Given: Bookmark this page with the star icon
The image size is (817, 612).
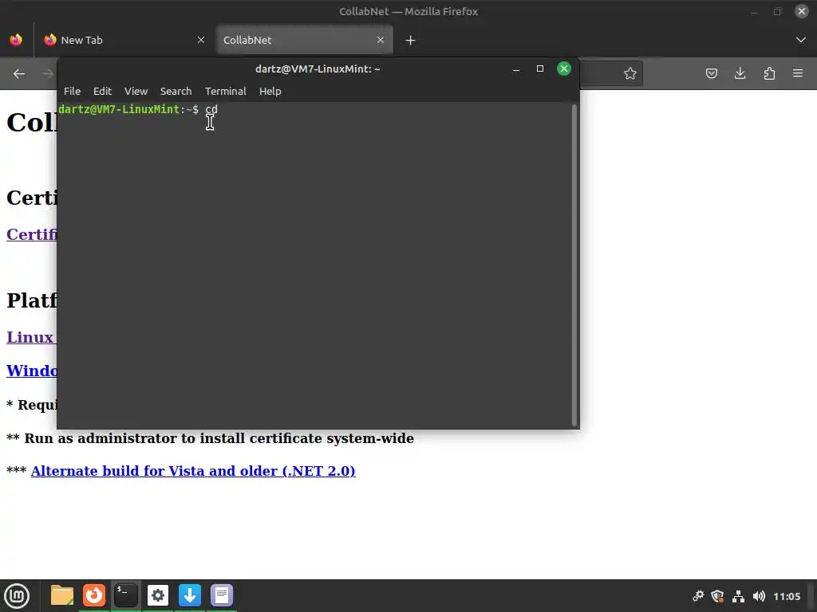Looking at the screenshot, I should [630, 73].
